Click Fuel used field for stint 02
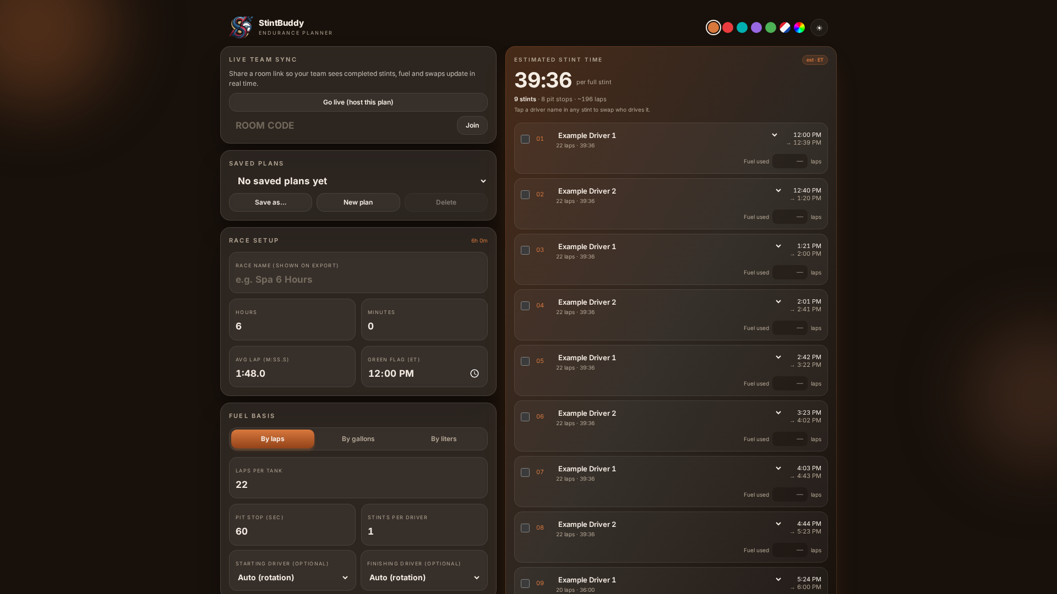The height and width of the screenshot is (594, 1057). pyautogui.click(x=790, y=217)
